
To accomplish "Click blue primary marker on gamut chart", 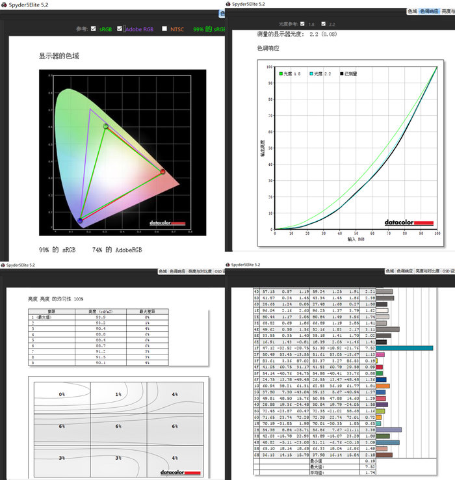I will coord(80,220).
